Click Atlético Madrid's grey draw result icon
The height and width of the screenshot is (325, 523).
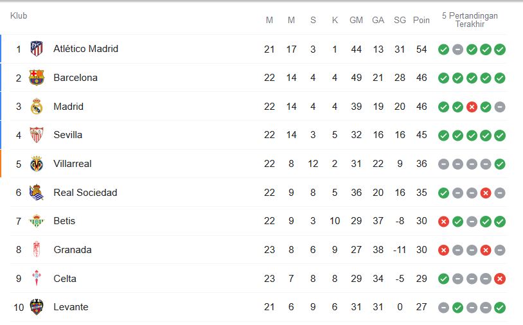coord(457,49)
